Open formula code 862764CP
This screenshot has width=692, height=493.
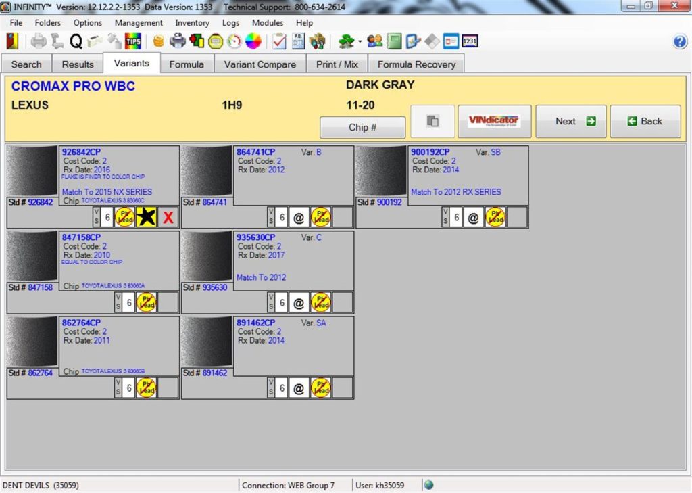tap(81, 323)
